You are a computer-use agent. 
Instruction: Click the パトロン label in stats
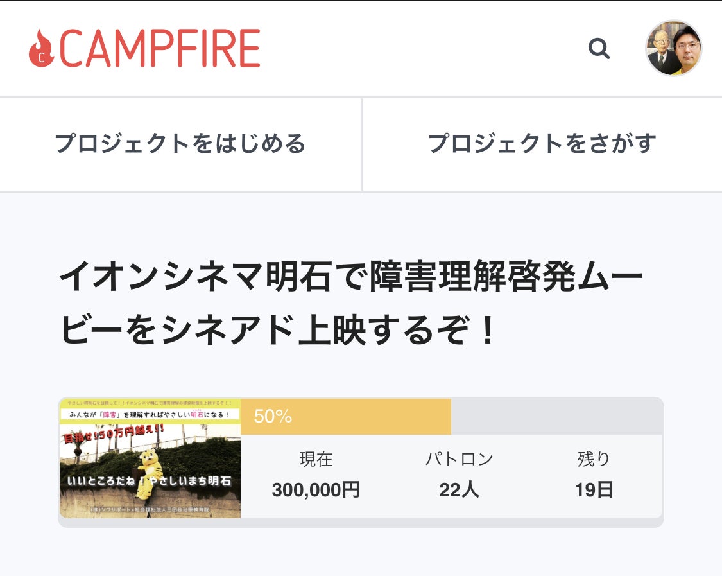pyautogui.click(x=459, y=459)
